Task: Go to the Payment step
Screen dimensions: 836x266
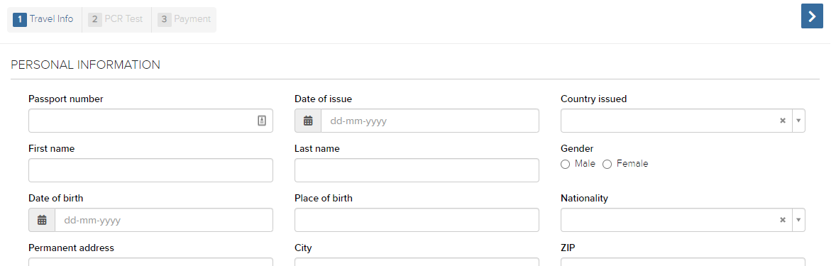Action: (185, 20)
